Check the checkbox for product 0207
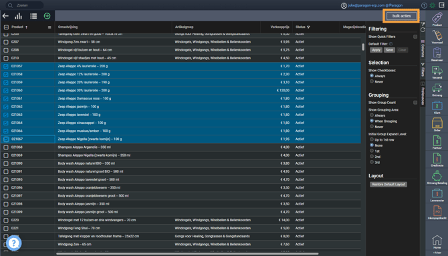 6,42
